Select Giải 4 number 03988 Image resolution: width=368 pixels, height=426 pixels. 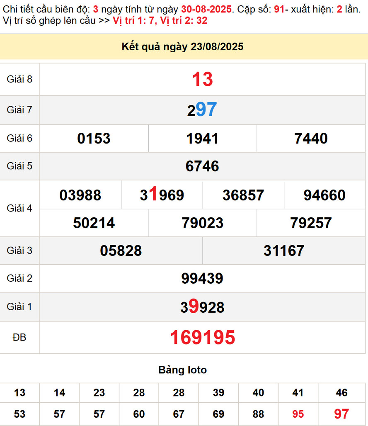80,195
